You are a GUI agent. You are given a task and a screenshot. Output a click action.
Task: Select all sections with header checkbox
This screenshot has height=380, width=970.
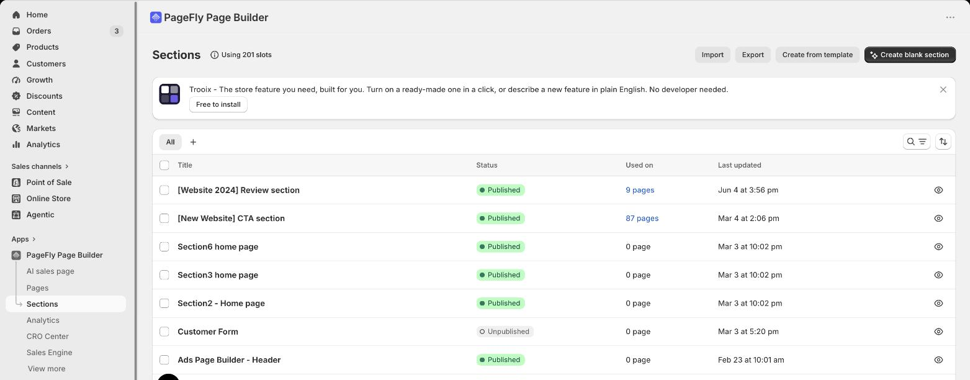click(164, 165)
